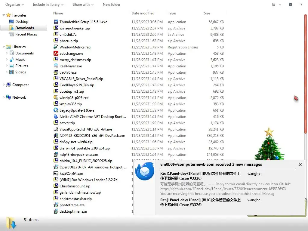
Task: Expand the Documents library node
Action: click(7, 53)
